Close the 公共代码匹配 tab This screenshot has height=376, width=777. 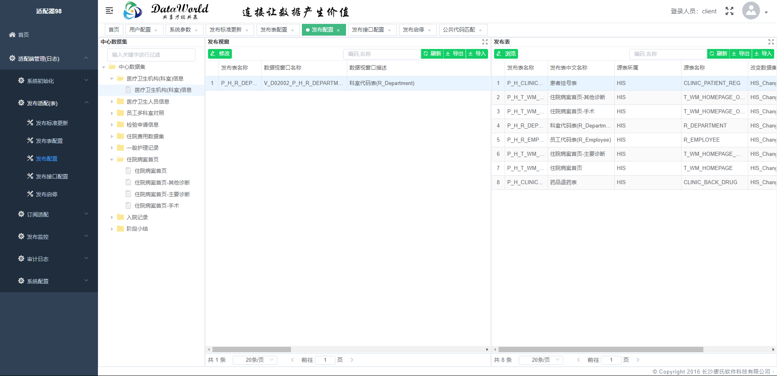[x=480, y=30]
